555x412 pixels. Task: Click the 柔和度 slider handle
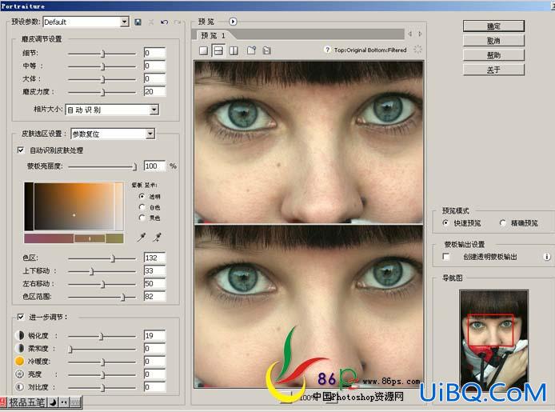[x=70, y=350]
